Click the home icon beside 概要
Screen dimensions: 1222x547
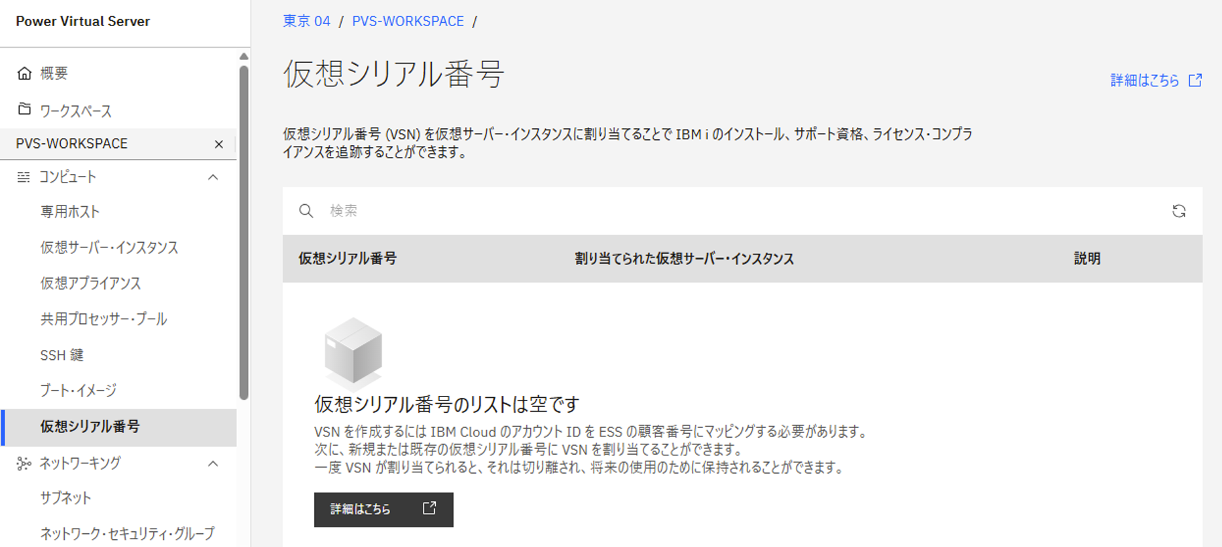[24, 73]
